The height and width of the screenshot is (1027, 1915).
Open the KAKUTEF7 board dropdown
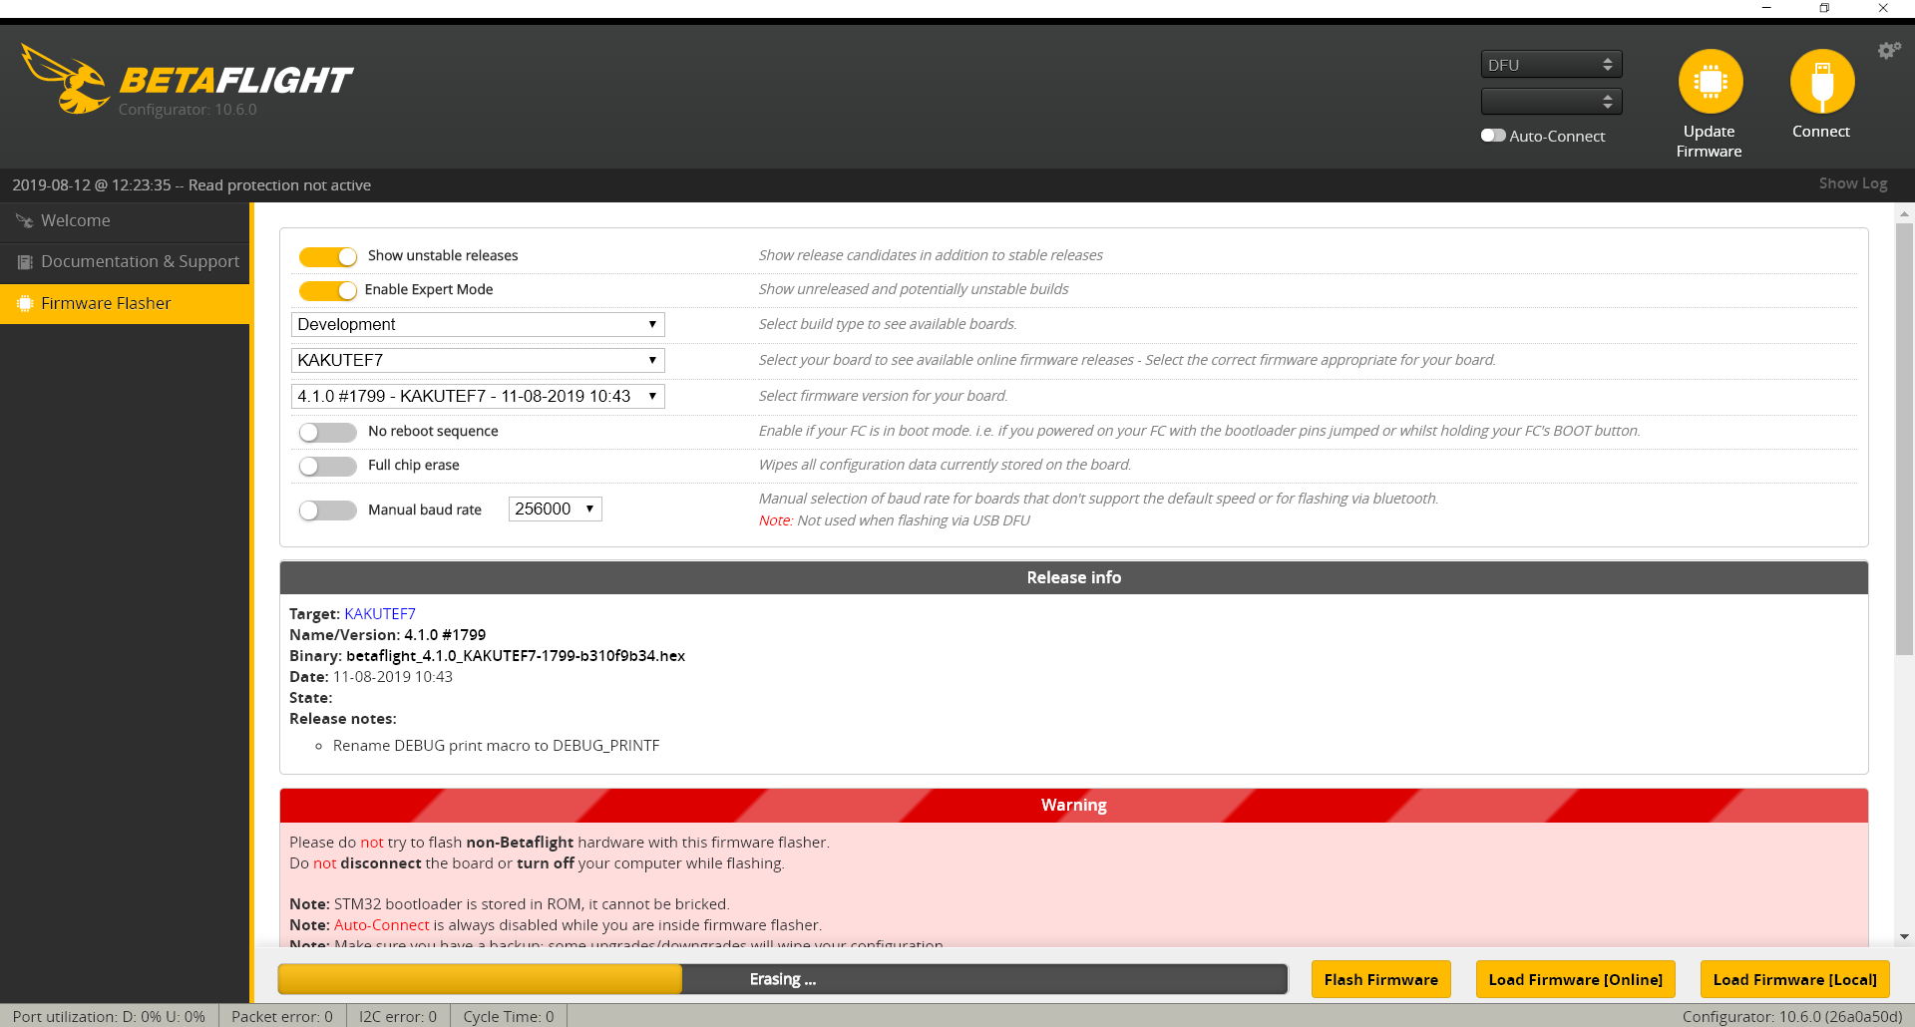click(478, 360)
